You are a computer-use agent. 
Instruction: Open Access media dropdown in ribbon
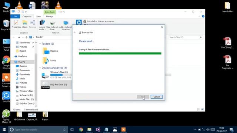coord(42,25)
